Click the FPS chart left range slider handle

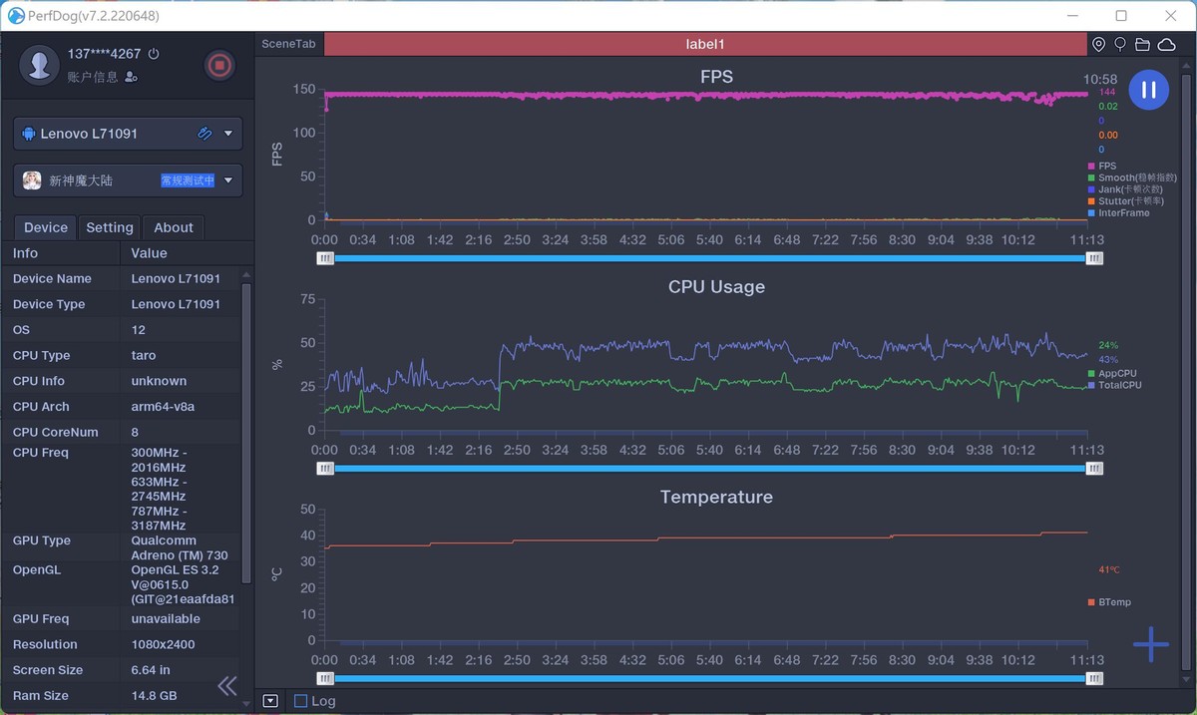tap(325, 258)
